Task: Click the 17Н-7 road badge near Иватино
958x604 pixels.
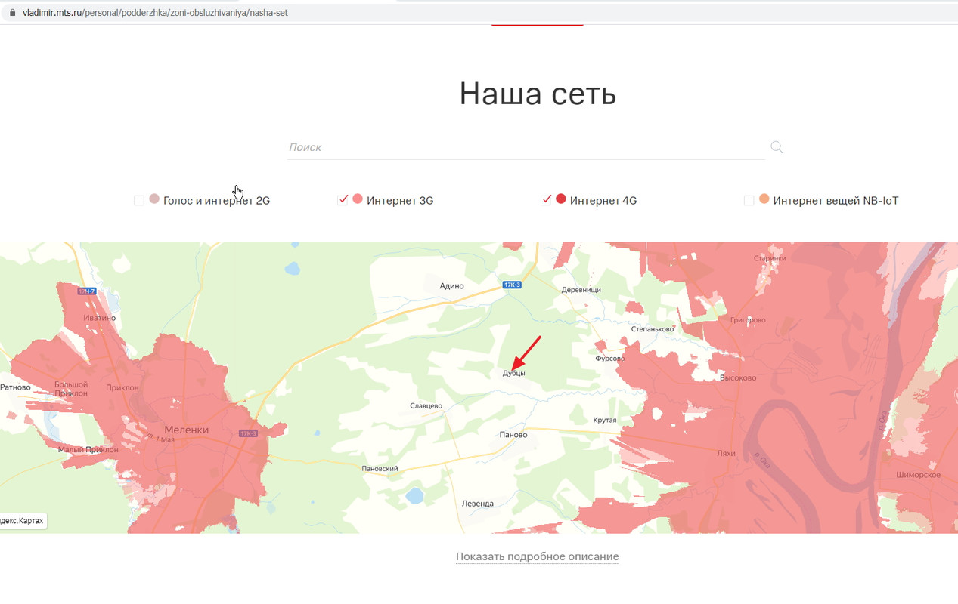Action: click(87, 291)
